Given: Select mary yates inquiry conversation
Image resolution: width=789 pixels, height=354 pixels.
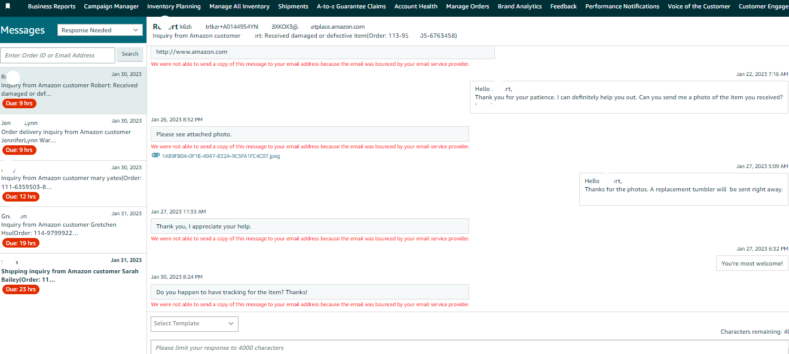Looking at the screenshot, I should [73, 184].
